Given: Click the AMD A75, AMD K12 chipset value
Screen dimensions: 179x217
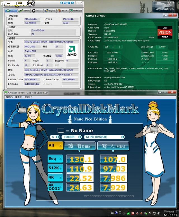Looking at the screenshot, I should 113,84.
